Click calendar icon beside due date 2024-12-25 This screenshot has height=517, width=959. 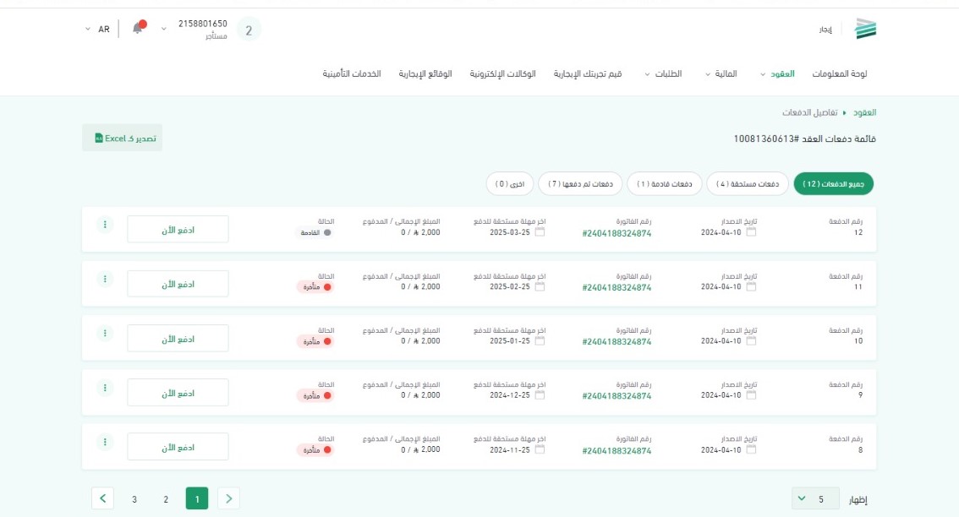pos(540,395)
